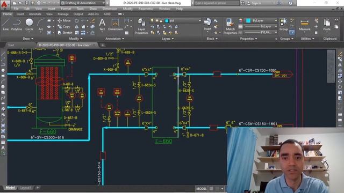The width and height of the screenshot is (344, 193).
Task: Click the Stretch button
Action: point(64,33)
